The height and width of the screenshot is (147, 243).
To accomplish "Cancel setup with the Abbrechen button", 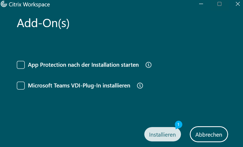I will pyautogui.click(x=209, y=135).
